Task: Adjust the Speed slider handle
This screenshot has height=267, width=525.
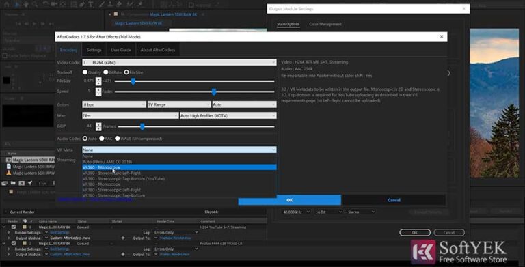Action: click(214, 92)
